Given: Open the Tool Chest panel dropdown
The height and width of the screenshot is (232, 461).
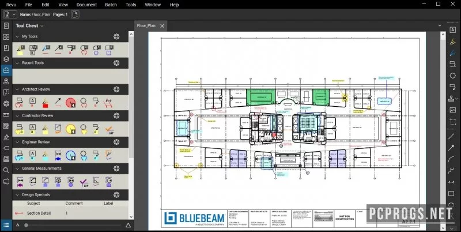Looking at the screenshot, I should coord(42,26).
